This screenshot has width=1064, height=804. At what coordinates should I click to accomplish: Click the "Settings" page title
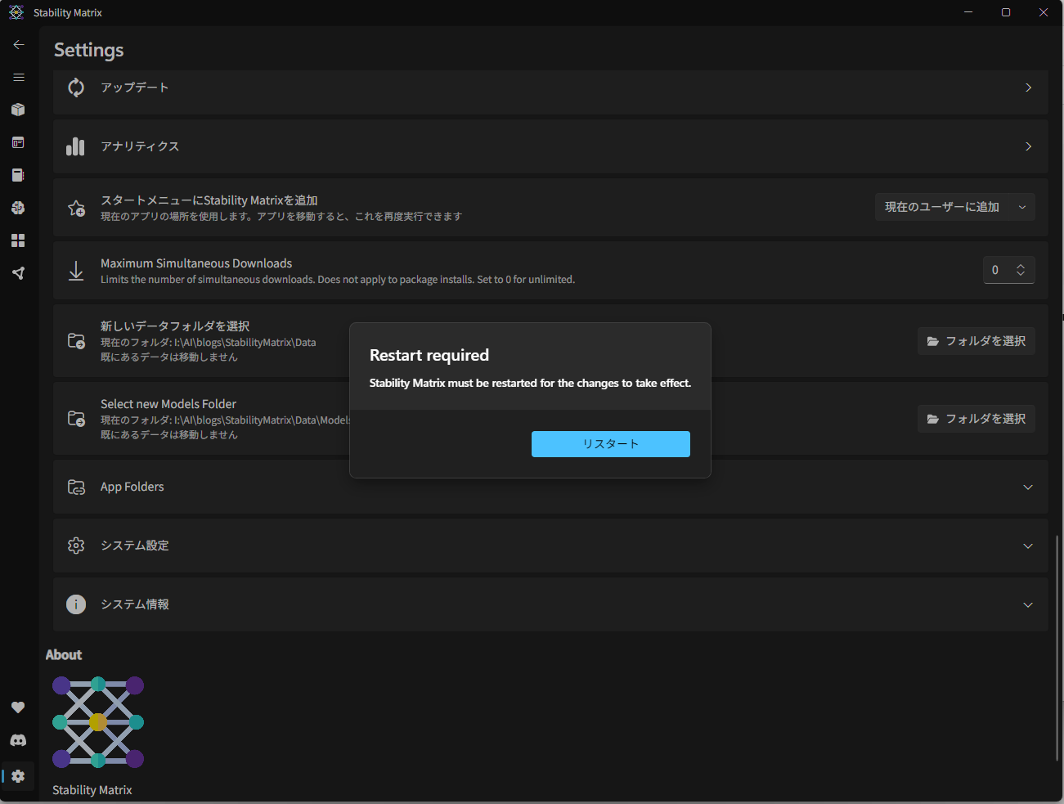tap(89, 50)
